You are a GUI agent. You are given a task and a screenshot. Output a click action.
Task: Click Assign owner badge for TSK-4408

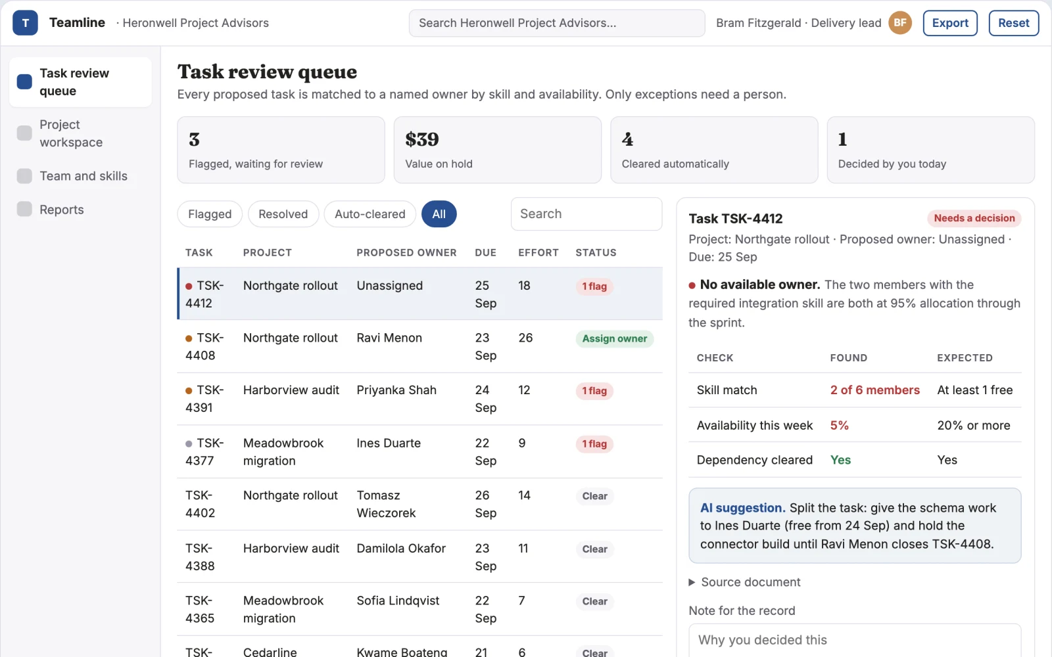[x=615, y=338]
